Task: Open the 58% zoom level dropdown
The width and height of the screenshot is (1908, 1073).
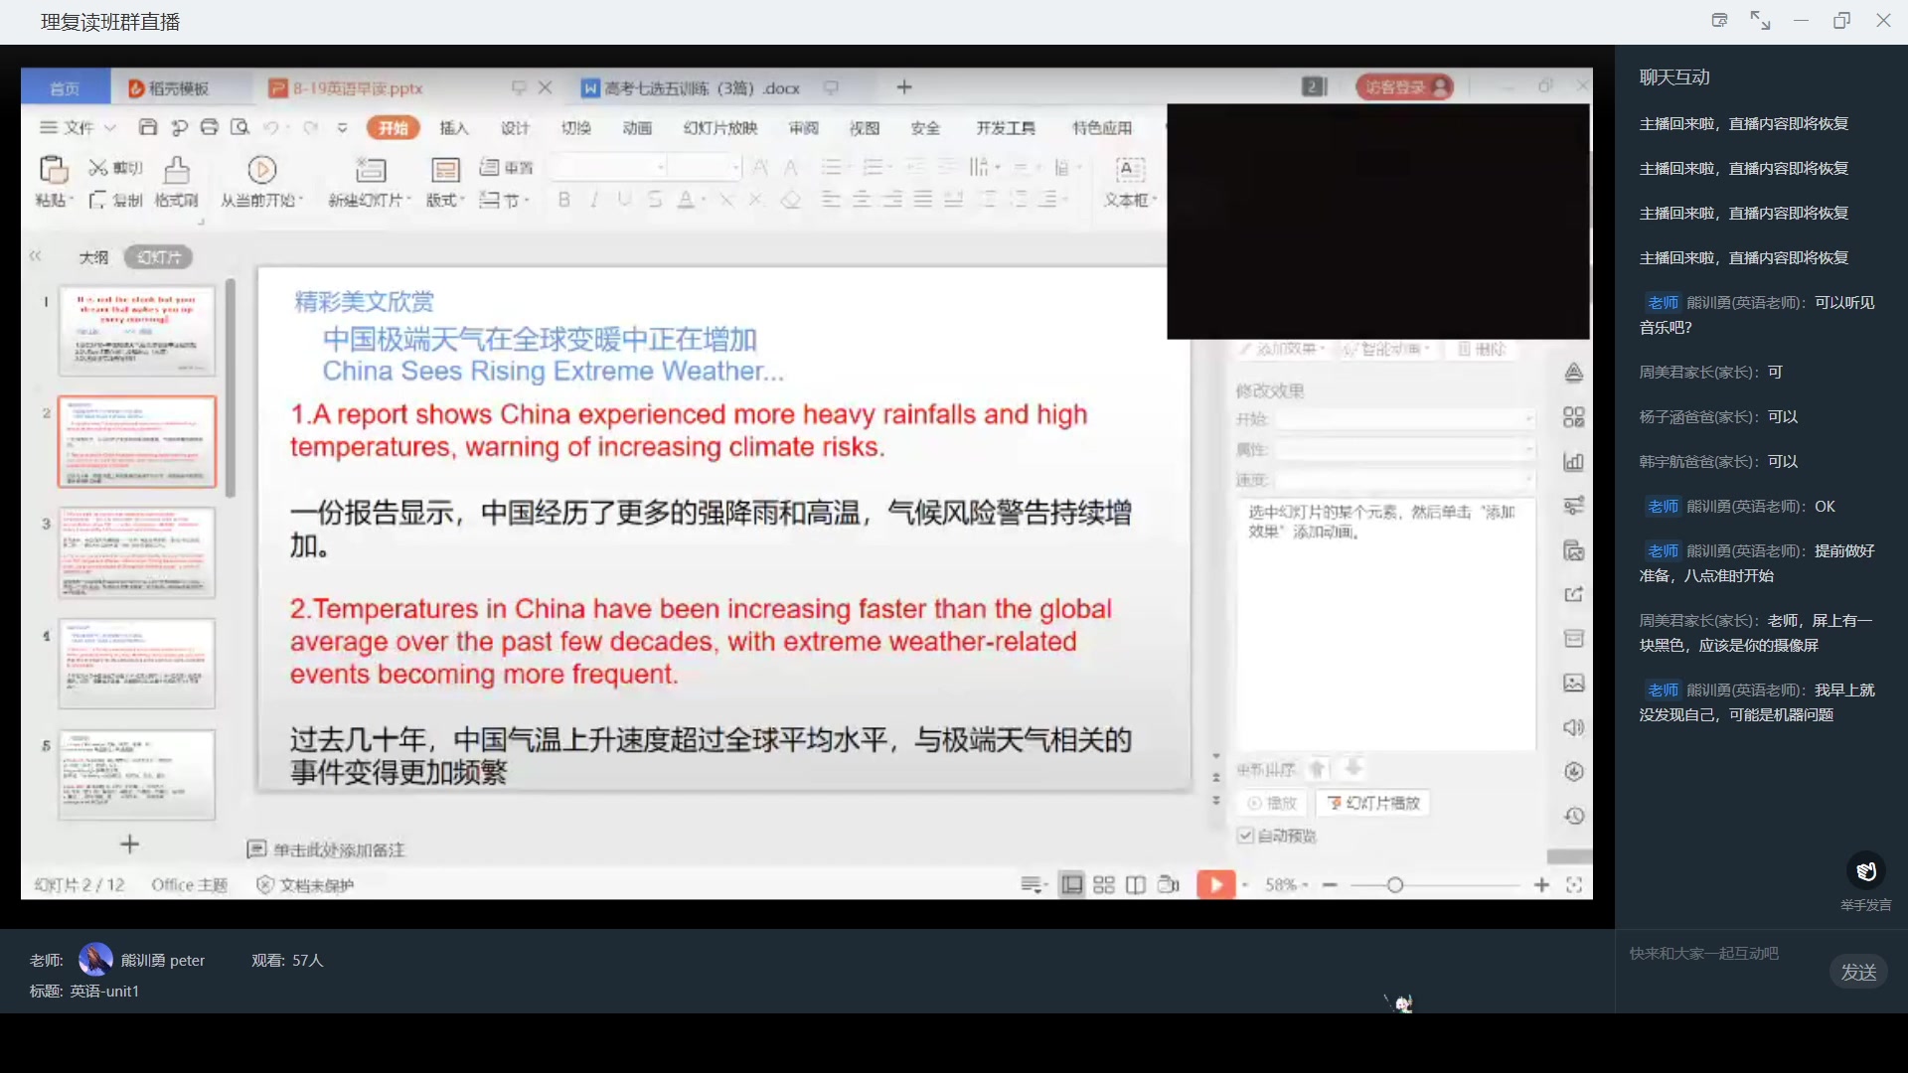Action: [1287, 884]
